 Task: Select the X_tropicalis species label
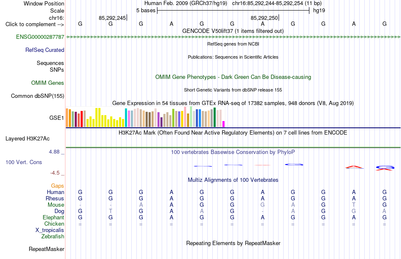[x=50, y=230]
